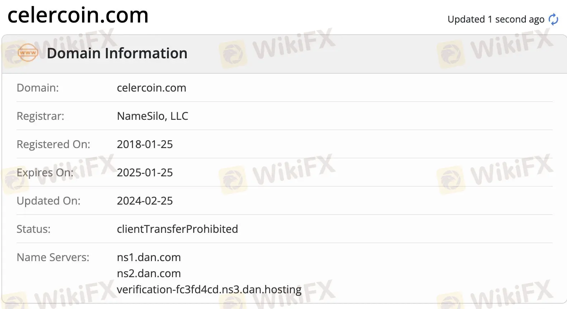Click the NameSilo, LLC registrar value
The height and width of the screenshot is (309, 567).
[x=152, y=116]
